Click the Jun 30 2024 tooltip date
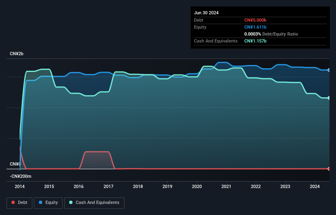This screenshot has height=215, width=336. [x=206, y=13]
